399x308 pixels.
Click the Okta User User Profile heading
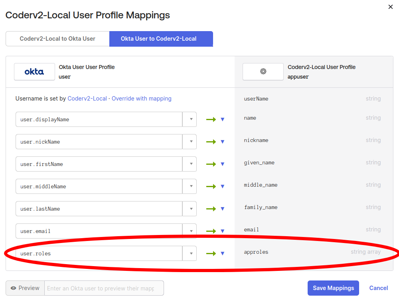click(x=87, y=67)
